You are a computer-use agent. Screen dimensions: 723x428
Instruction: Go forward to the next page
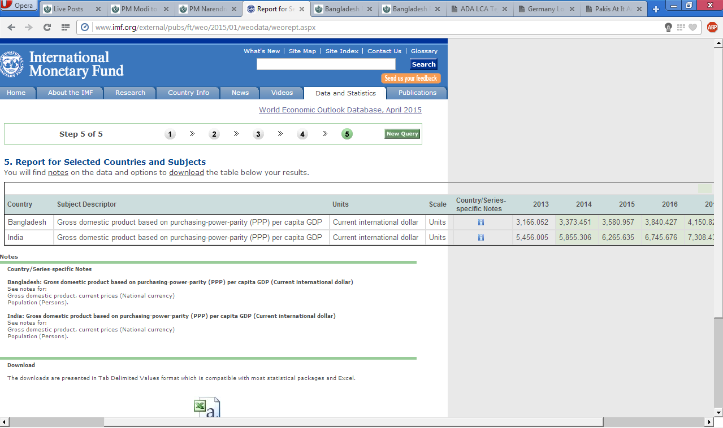click(x=29, y=28)
